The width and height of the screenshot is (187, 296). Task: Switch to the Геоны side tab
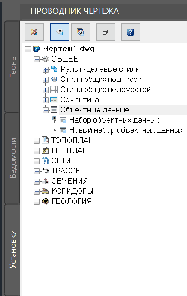pyautogui.click(x=12, y=67)
